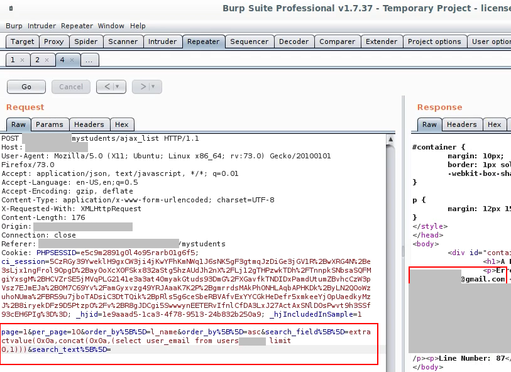Image resolution: width=511 pixels, height=372 pixels.
Task: Send the request with the Go button
Action: [26, 87]
